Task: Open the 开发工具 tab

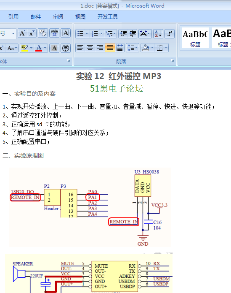Action: pos(107,17)
